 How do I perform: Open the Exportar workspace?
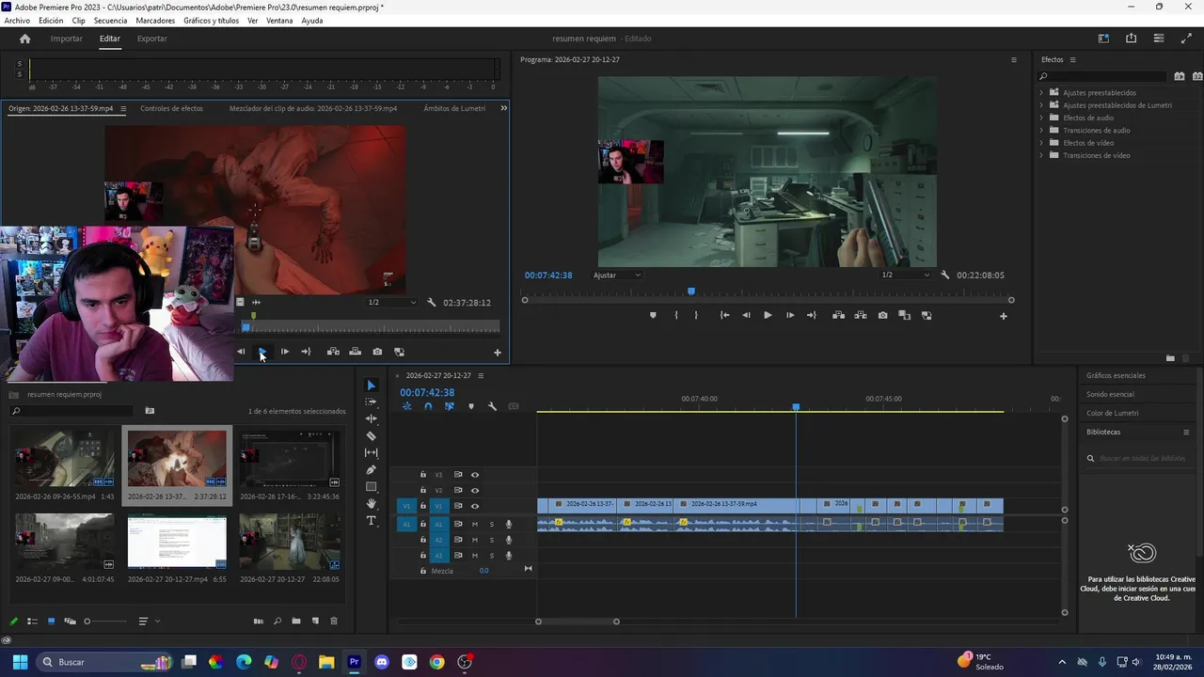tap(151, 39)
